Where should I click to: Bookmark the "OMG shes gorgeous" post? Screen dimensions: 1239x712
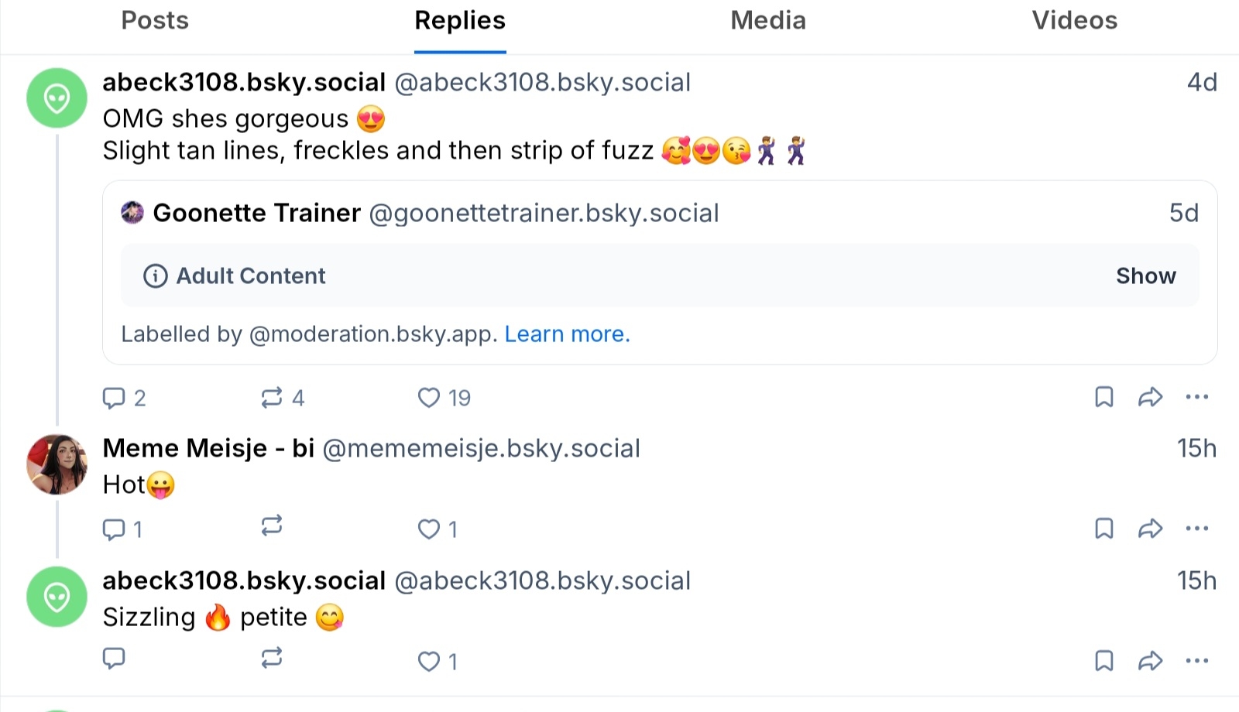[x=1103, y=398]
